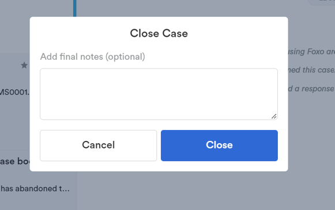
Task: Confirm with the blue Close button
Action: point(219,146)
